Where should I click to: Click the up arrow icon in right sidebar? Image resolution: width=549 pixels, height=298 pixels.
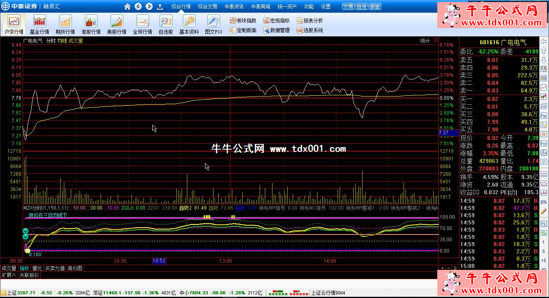click(x=544, y=50)
